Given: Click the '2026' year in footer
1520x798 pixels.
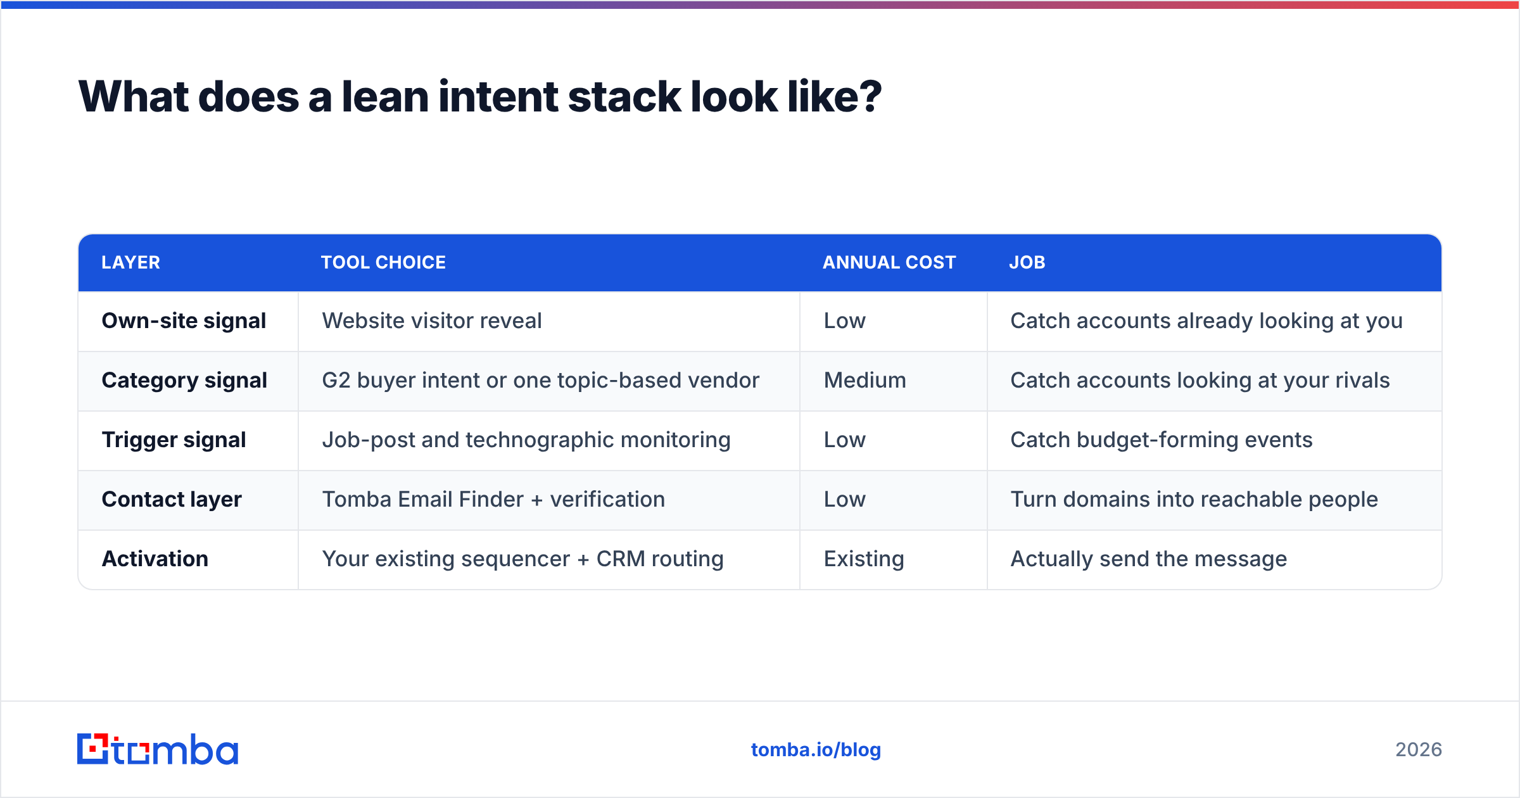Looking at the screenshot, I should tap(1419, 750).
